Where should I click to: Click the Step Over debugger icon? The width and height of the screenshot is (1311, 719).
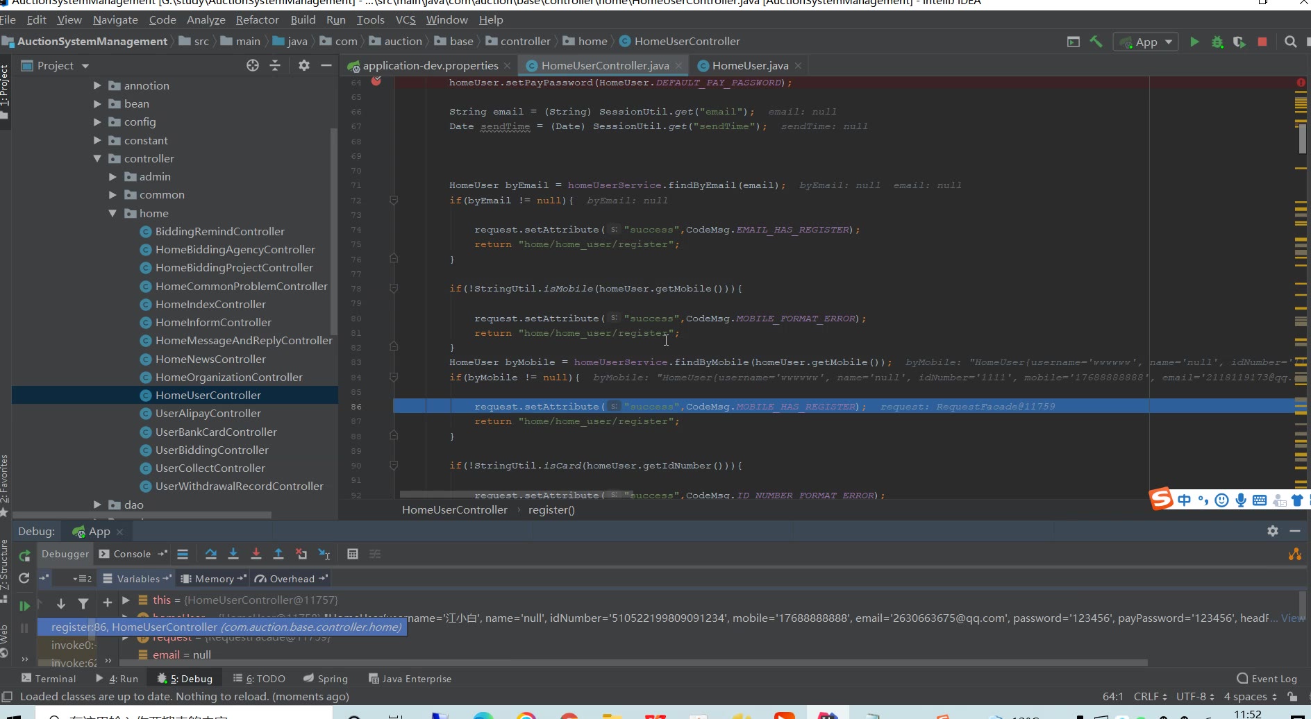pos(211,554)
